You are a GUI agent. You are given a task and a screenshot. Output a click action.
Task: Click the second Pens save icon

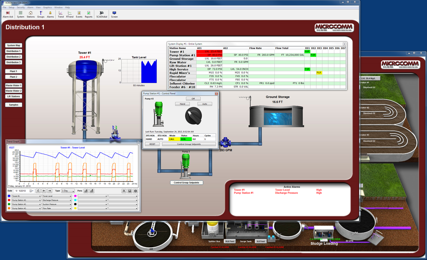(92, 191)
